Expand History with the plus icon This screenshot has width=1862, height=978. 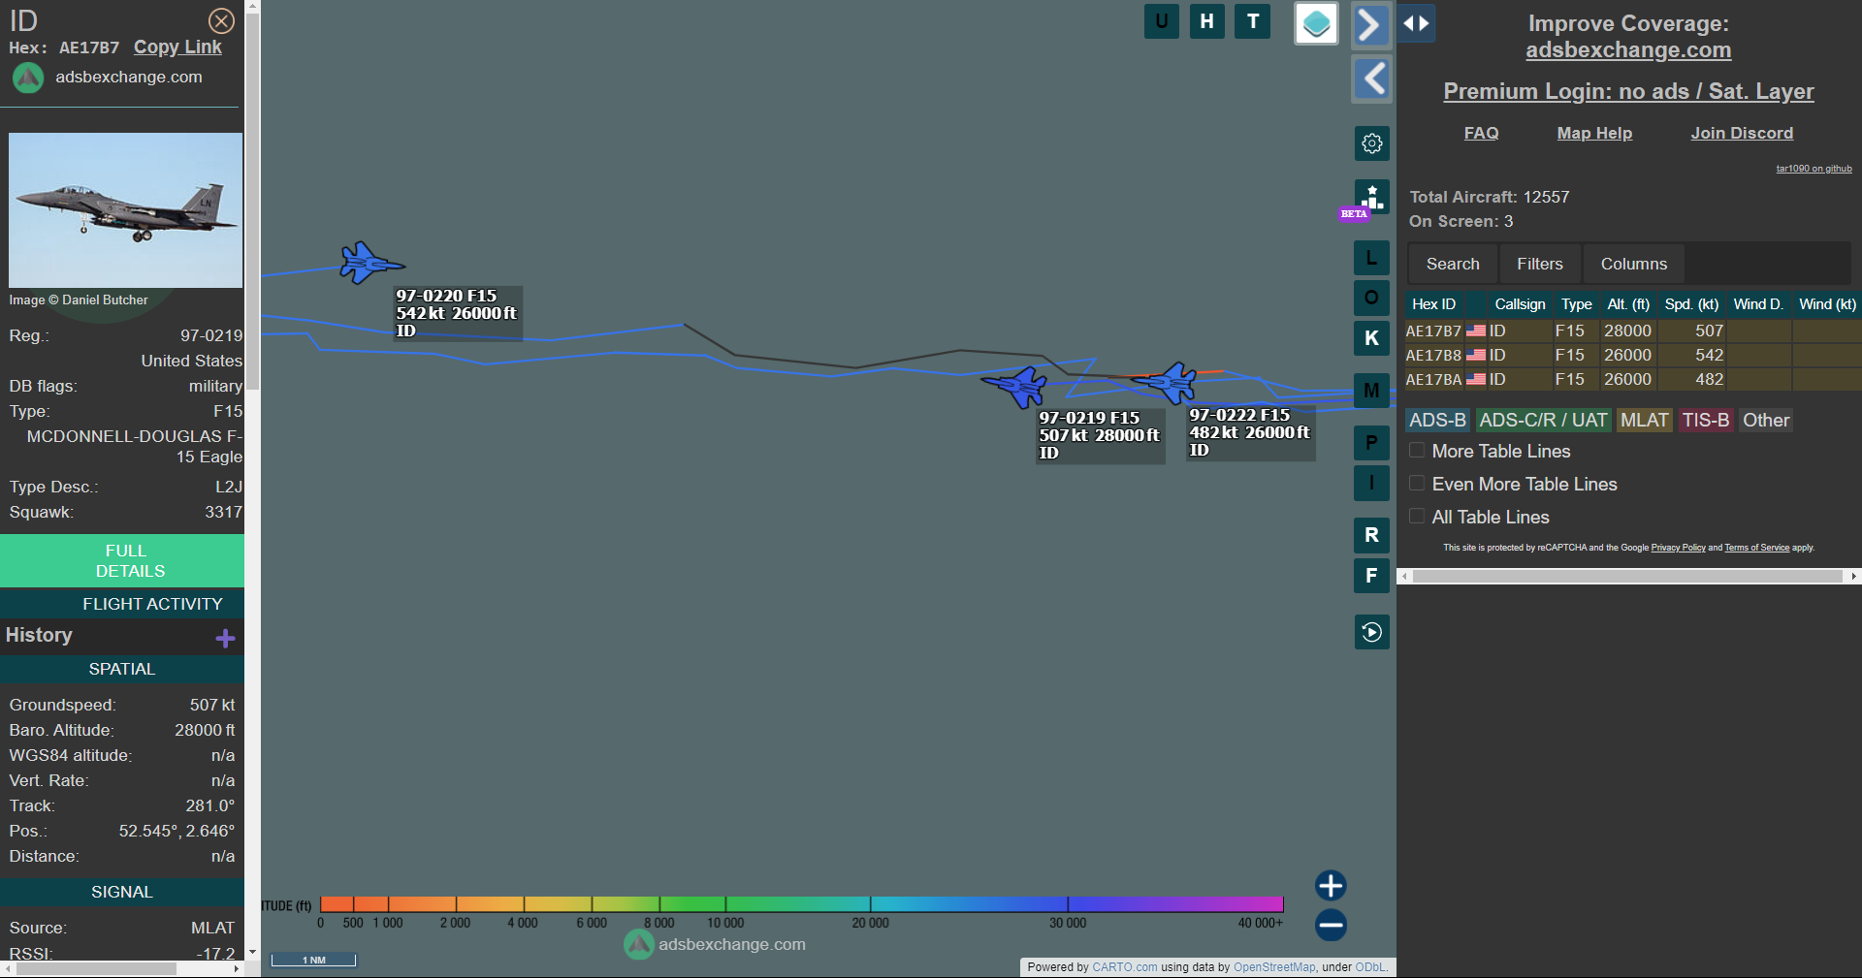[225, 638]
